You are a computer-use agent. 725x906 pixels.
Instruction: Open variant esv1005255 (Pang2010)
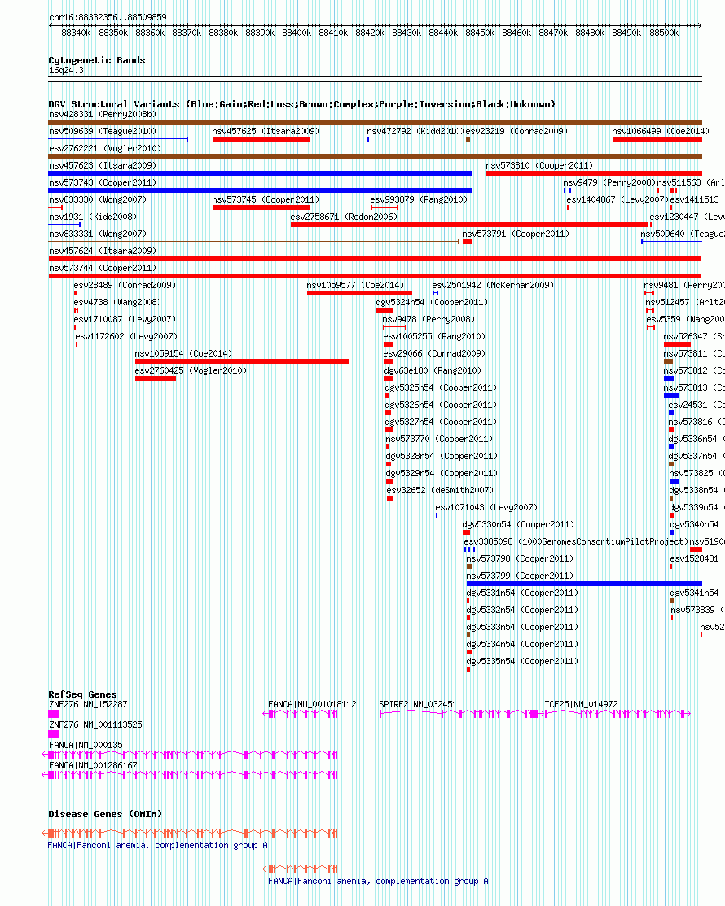434,336
